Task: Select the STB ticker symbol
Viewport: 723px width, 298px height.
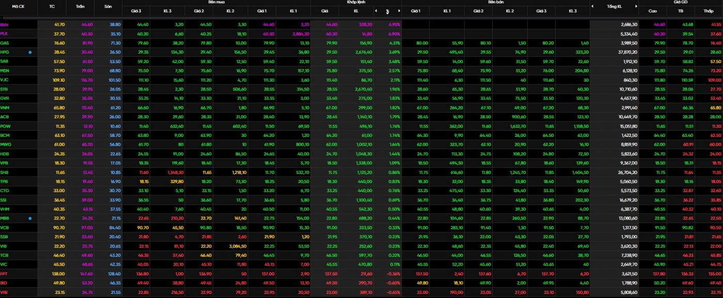Action: pos(4,89)
